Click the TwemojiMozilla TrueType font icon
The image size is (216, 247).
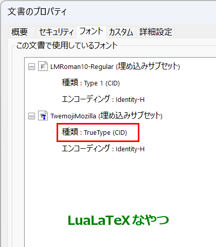click(x=43, y=116)
